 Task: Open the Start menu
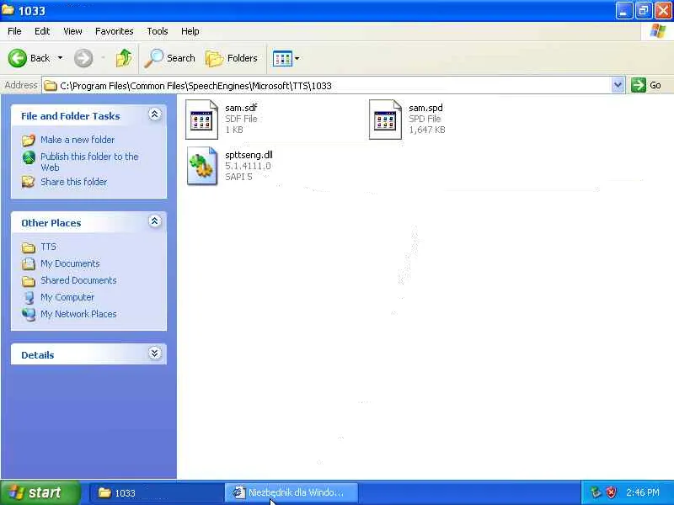tap(40, 492)
